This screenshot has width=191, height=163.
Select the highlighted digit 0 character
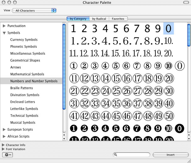click(169, 29)
